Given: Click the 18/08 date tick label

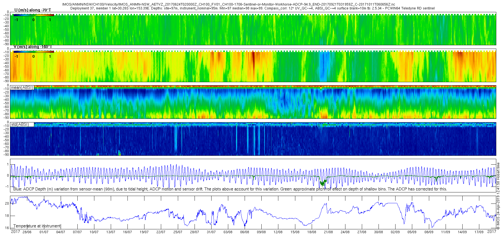Looking at the screenshot, I should pyautogui.click(x=311, y=232).
